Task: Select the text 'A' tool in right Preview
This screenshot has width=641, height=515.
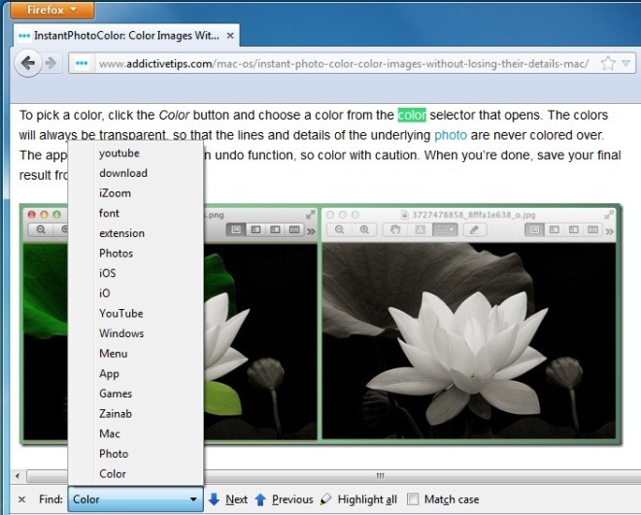Action: (x=420, y=229)
